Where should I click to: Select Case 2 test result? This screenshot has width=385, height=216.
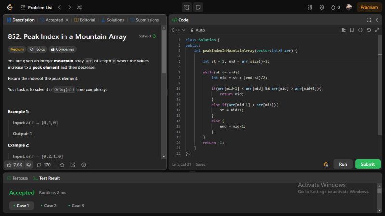pyautogui.click(x=49, y=206)
